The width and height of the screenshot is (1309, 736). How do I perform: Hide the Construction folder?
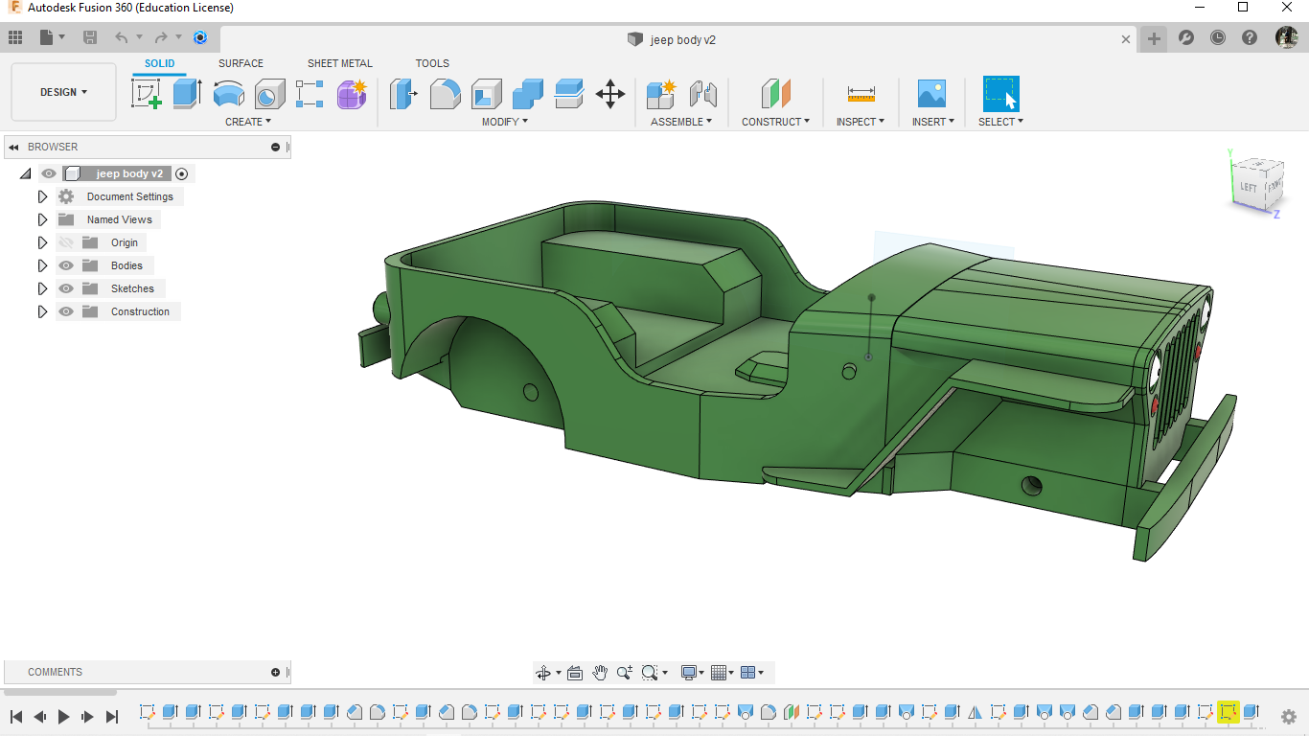[x=66, y=311]
